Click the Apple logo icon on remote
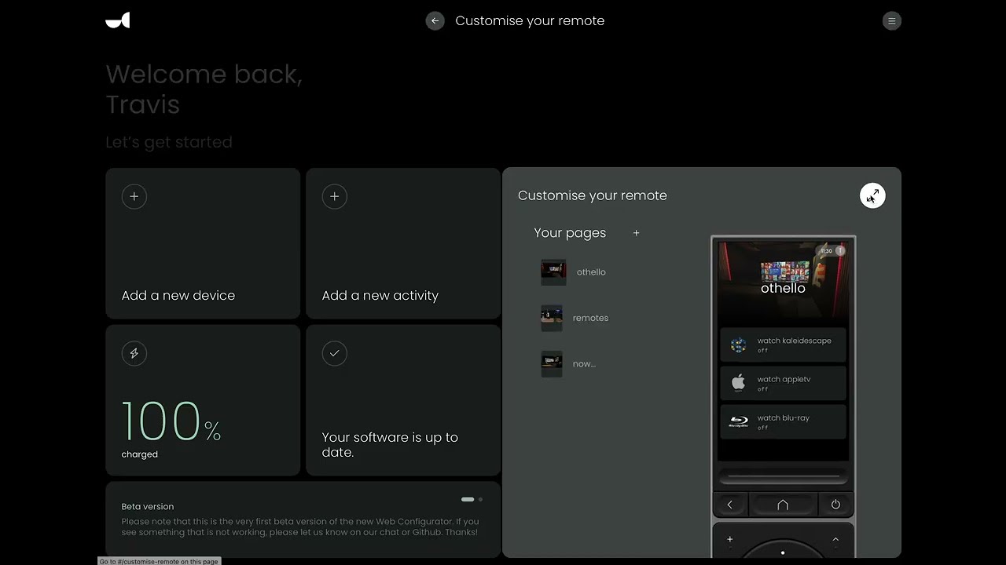1006x565 pixels. tap(738, 382)
